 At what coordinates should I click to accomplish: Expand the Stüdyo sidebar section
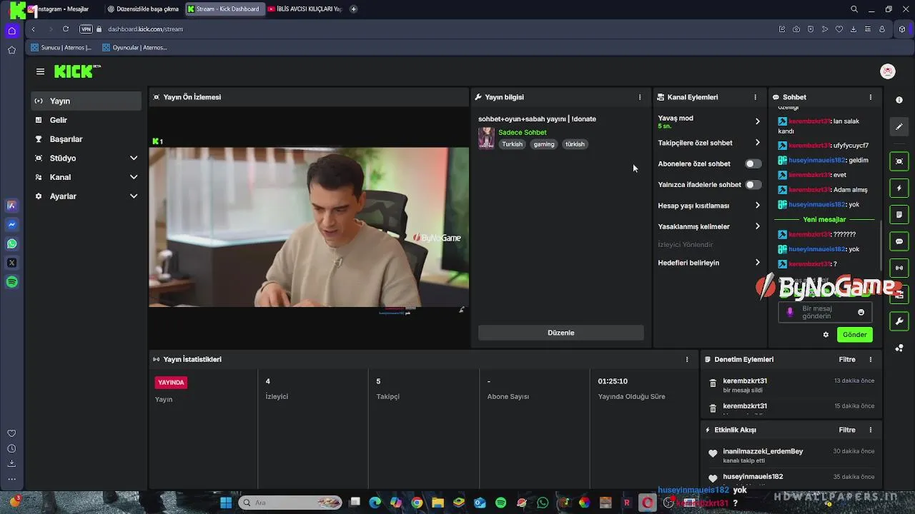134,158
